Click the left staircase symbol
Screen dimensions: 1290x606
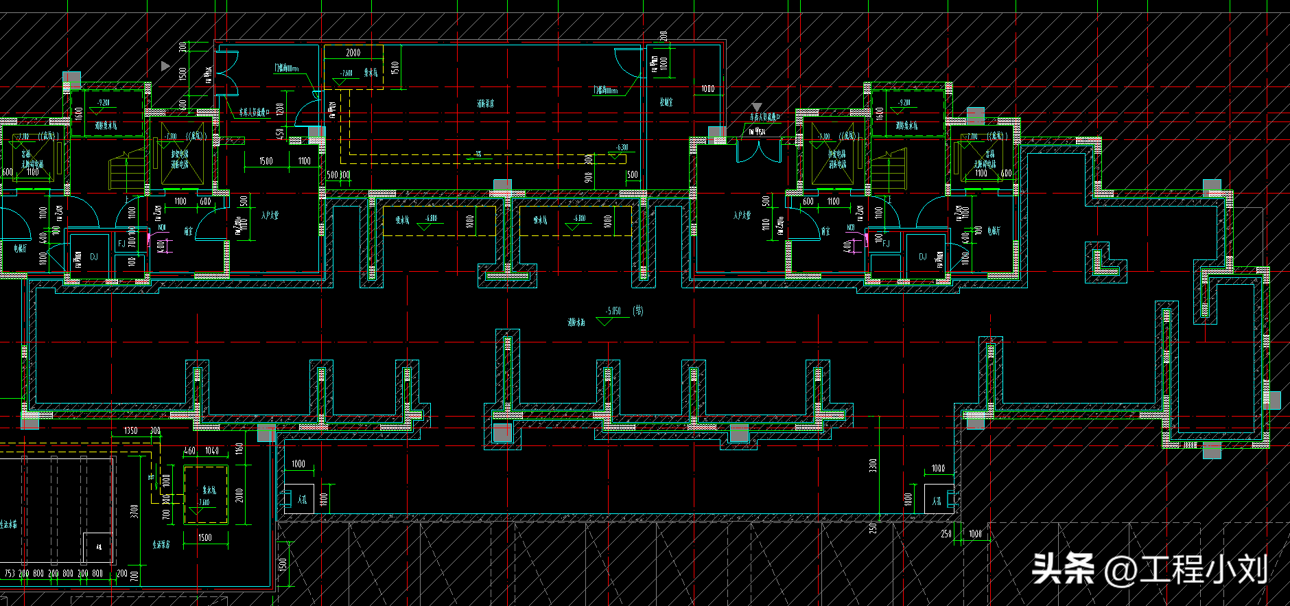click(x=127, y=170)
